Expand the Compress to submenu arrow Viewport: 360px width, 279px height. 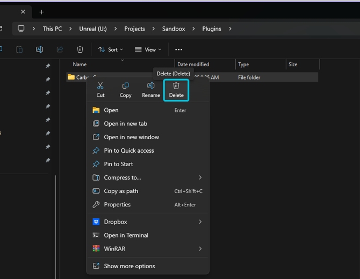(200, 177)
